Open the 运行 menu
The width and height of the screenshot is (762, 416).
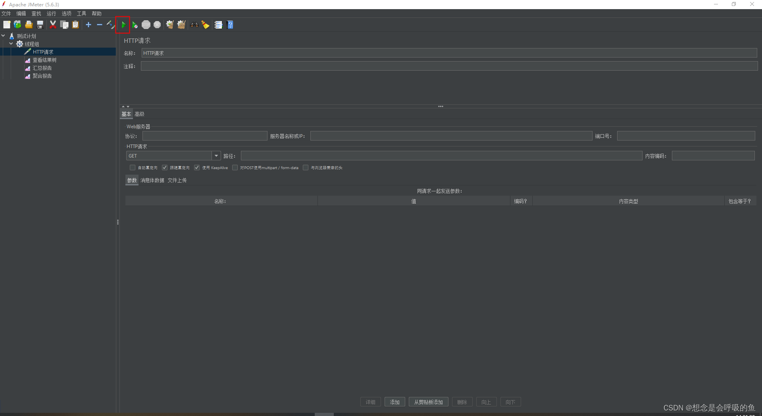(x=52, y=13)
